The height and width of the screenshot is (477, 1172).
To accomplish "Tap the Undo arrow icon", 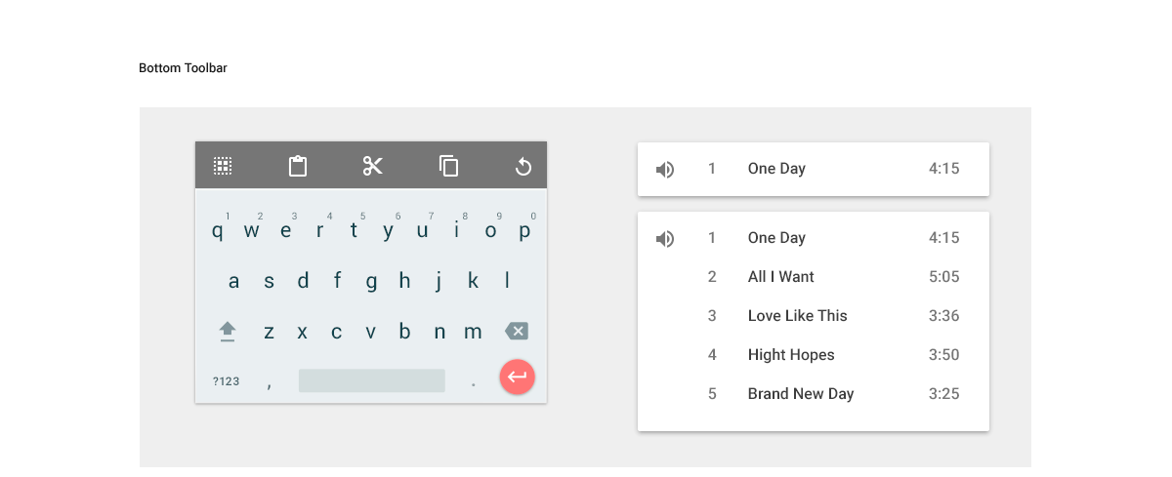I will 523,167.
